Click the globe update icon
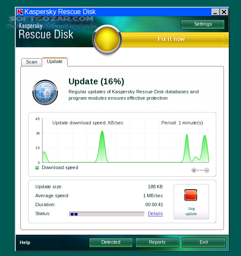 (x=45, y=92)
